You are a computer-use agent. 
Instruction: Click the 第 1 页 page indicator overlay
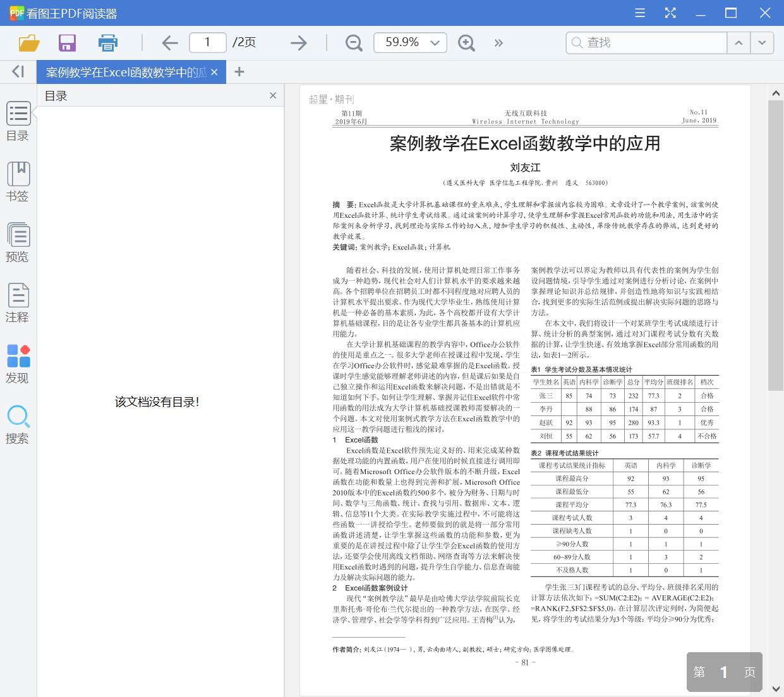point(724,672)
